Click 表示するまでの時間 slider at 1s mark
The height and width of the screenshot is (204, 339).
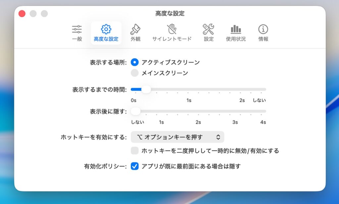pos(188,89)
